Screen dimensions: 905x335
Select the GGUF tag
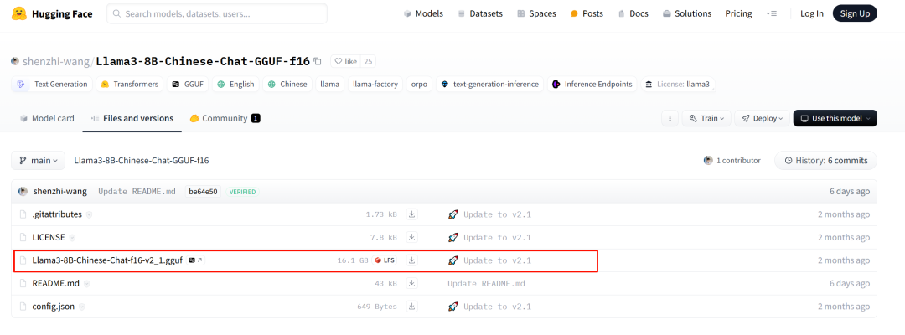[188, 85]
